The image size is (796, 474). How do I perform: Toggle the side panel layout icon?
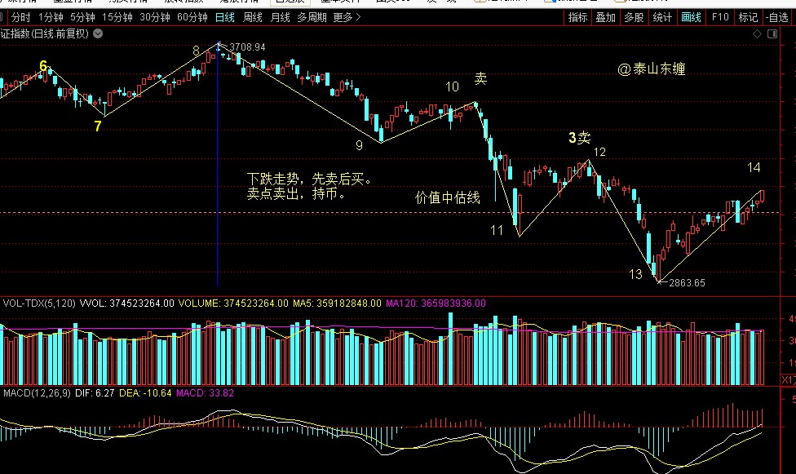[x=772, y=34]
